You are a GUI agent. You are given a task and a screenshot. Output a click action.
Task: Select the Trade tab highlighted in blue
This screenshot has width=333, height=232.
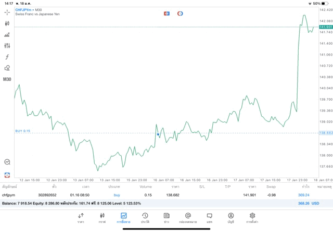point(123,218)
